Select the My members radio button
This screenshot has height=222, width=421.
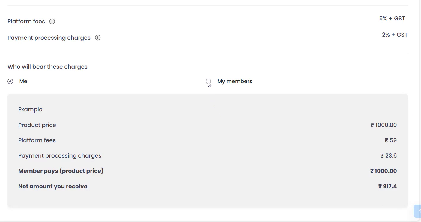[208, 82]
